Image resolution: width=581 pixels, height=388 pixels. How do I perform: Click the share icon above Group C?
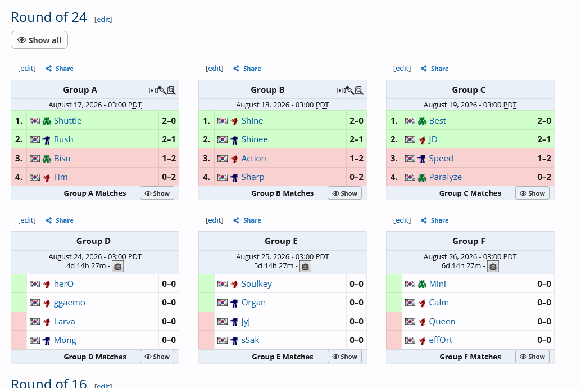point(424,69)
